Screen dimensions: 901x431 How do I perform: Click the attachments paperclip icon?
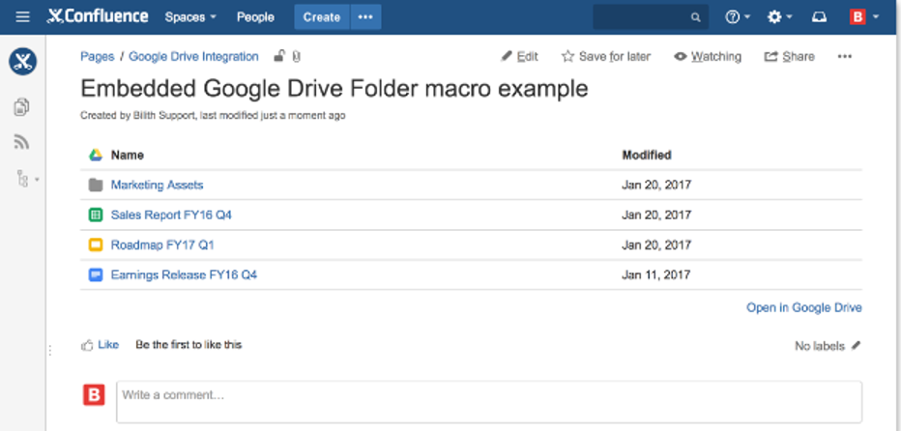click(x=295, y=56)
